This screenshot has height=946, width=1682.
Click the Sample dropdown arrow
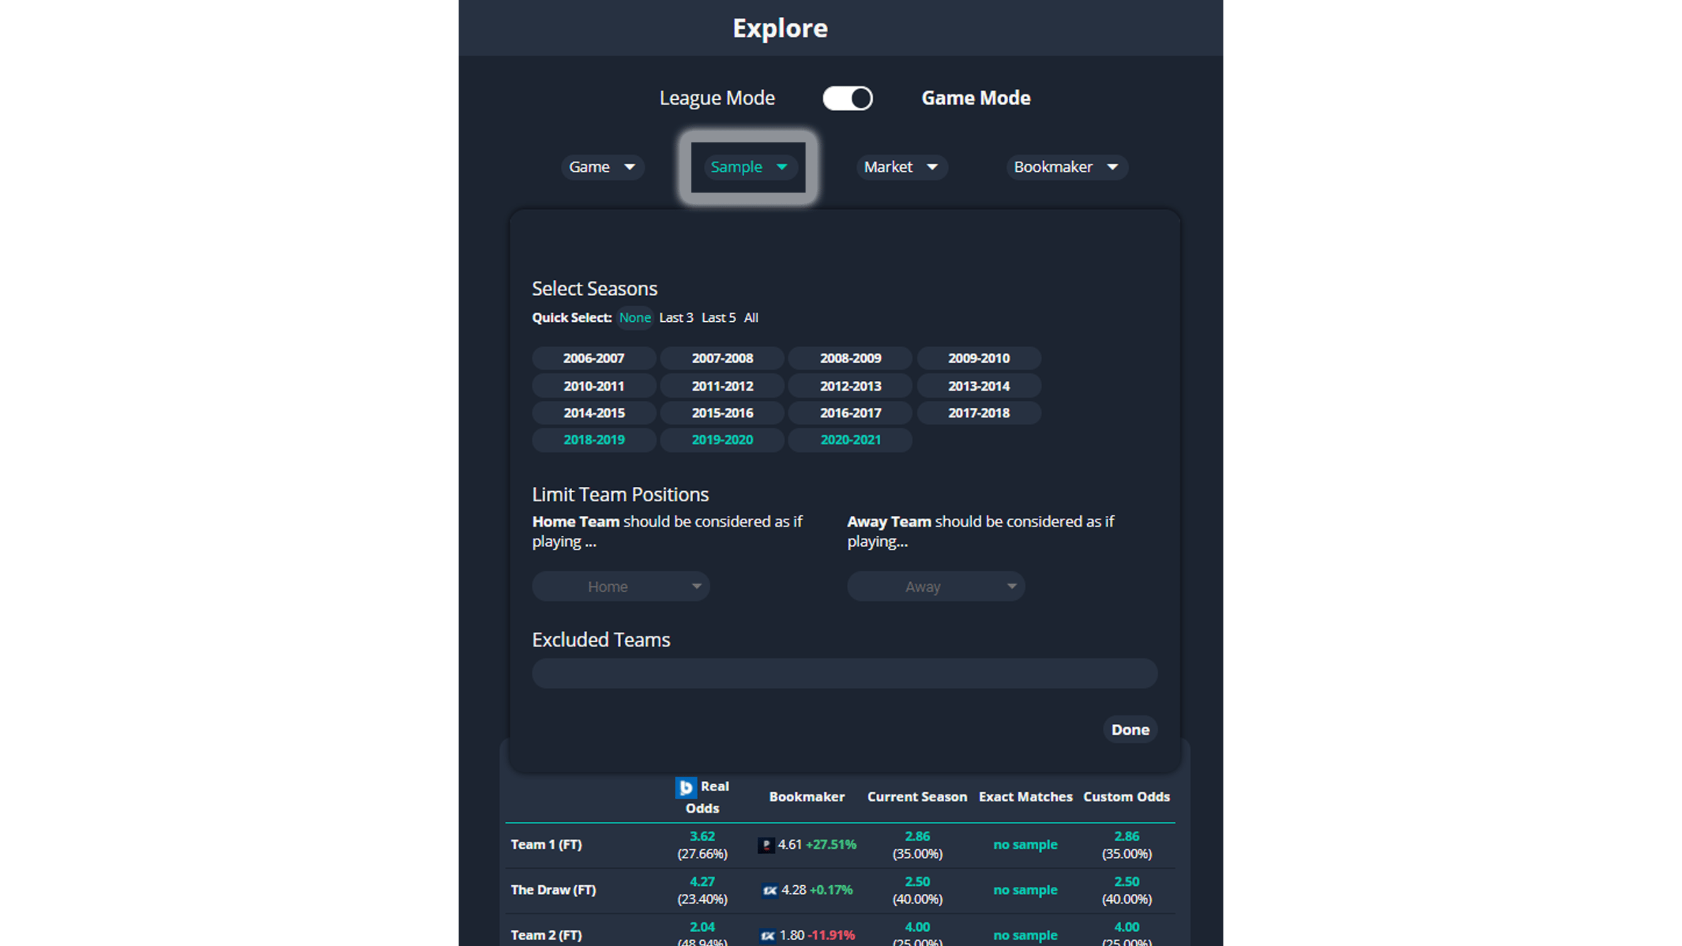(783, 167)
